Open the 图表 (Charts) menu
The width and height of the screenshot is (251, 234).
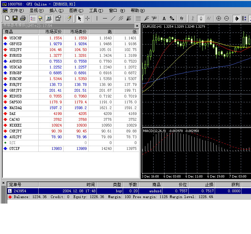pyautogui.click(x=76, y=11)
